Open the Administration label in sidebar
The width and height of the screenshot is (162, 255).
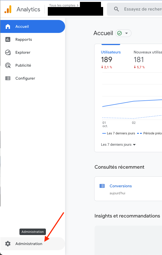pos(29,244)
